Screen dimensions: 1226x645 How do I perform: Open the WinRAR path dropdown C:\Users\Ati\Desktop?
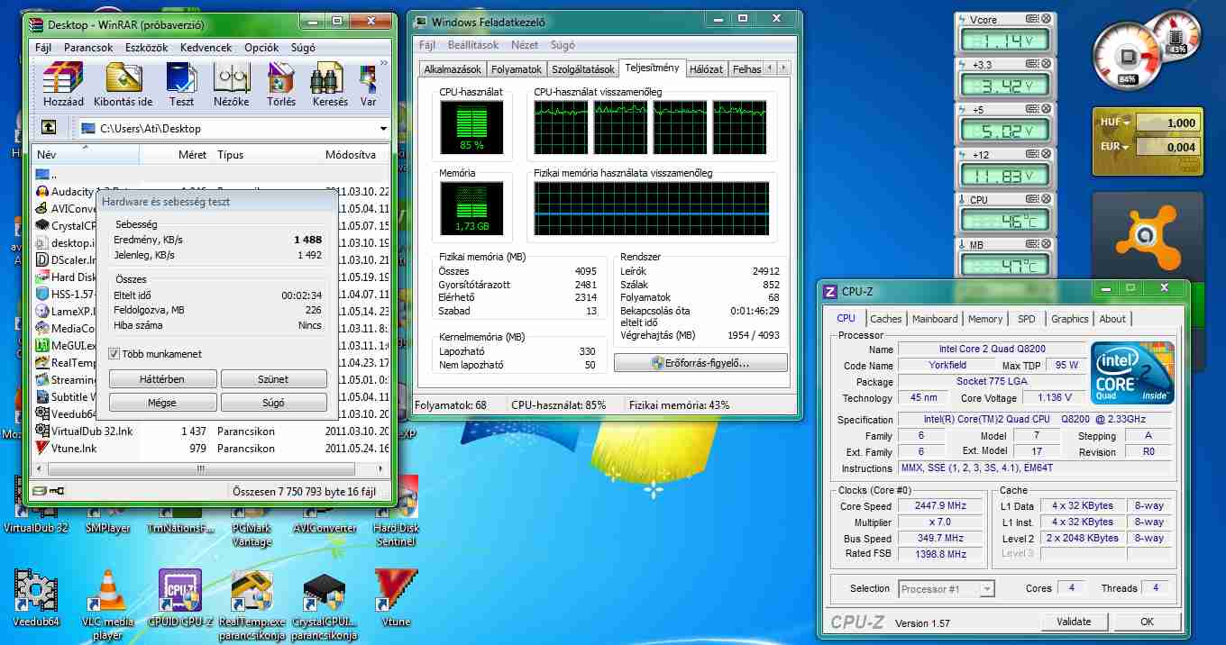pyautogui.click(x=382, y=129)
